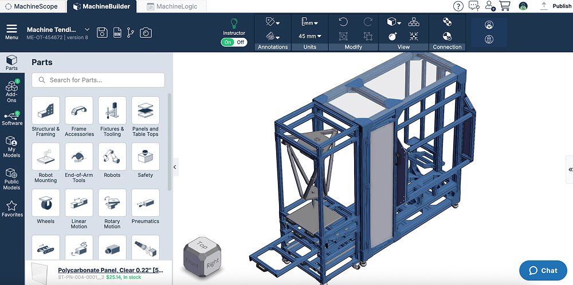Click the render sphere icon in View
This screenshot has width=573, height=285.
pos(393,36)
